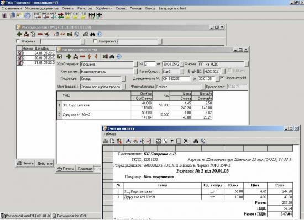Image resolution: width=304 pixels, height=220 pixels.
Task: Click the blue help icon in journal toolbar
Action: click(x=99, y=34)
